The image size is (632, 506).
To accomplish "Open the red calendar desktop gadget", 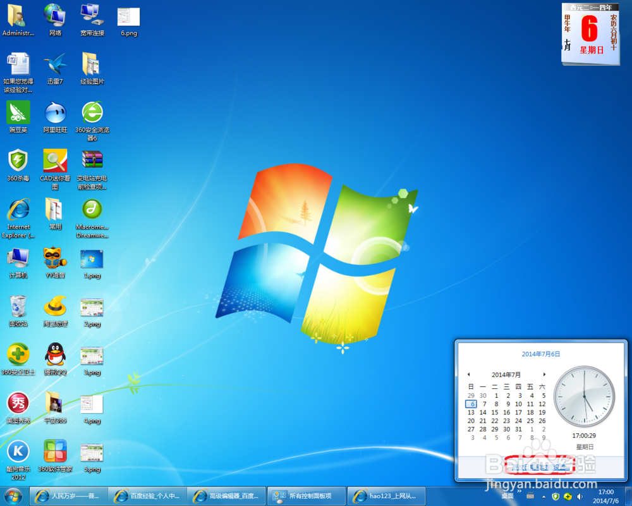I will pyautogui.click(x=590, y=34).
